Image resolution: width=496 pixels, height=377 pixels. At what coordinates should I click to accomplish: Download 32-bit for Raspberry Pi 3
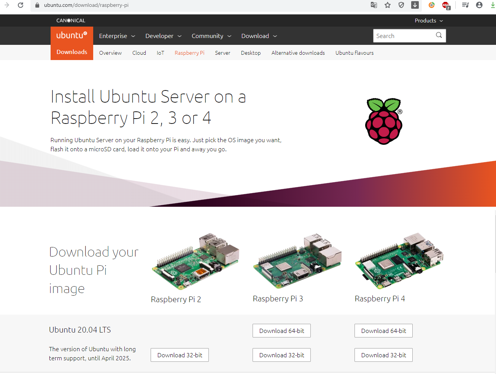click(281, 355)
